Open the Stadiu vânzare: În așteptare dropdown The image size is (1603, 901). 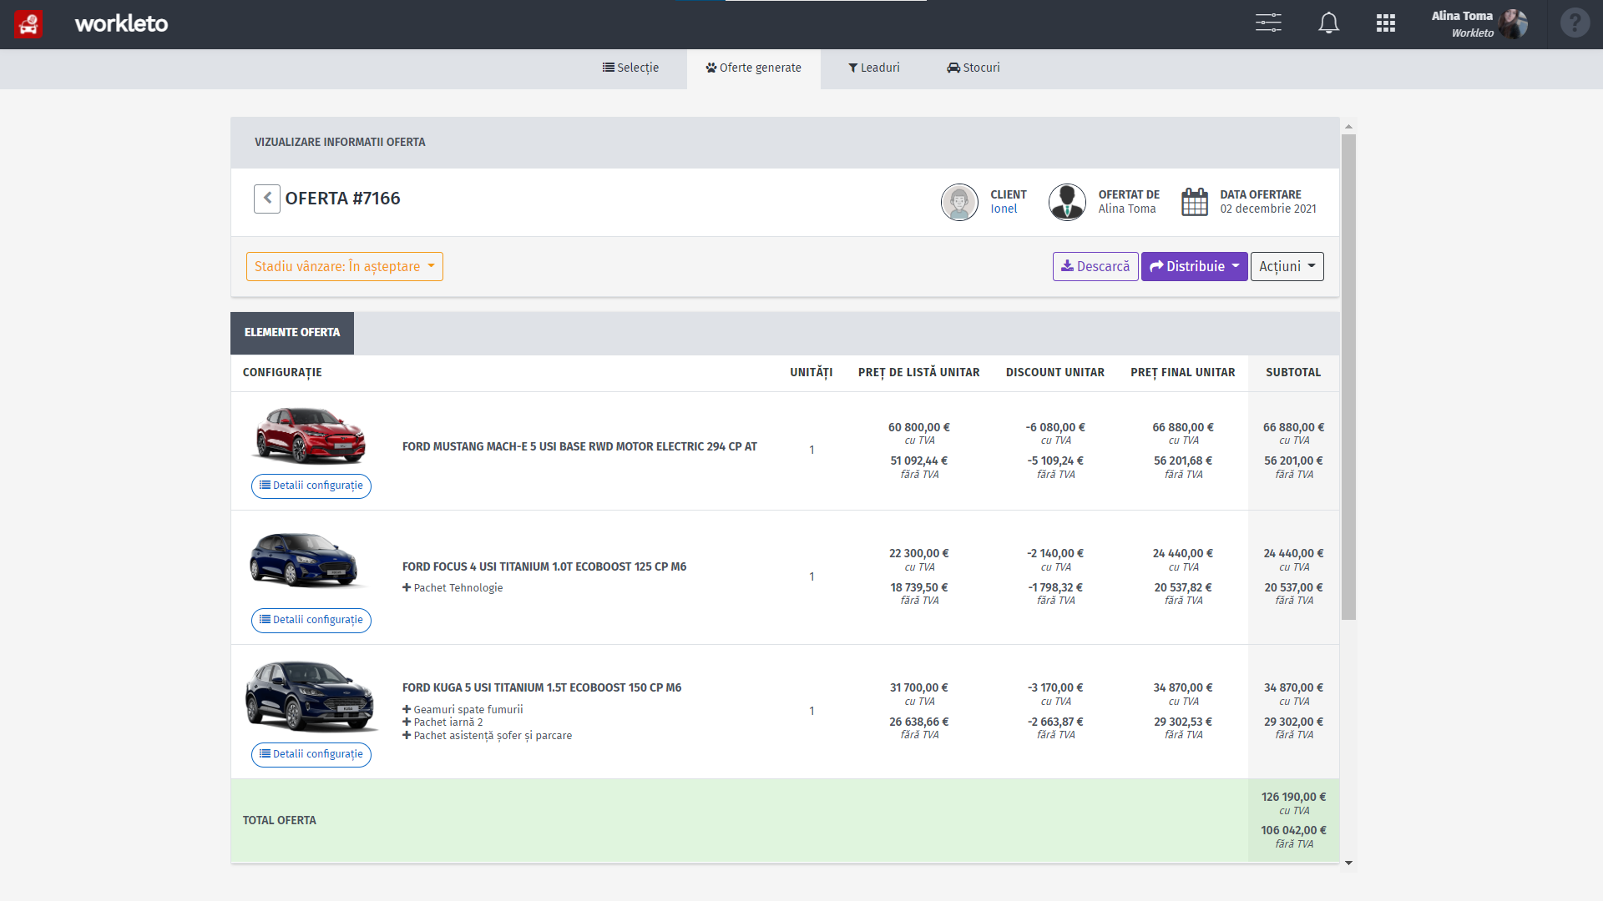pos(345,267)
